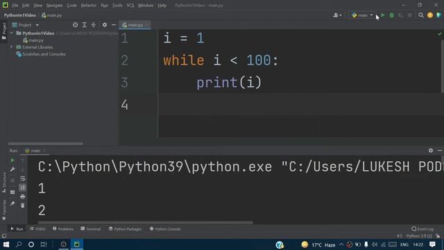
Task: Open the Window menu
Action: point(146,6)
